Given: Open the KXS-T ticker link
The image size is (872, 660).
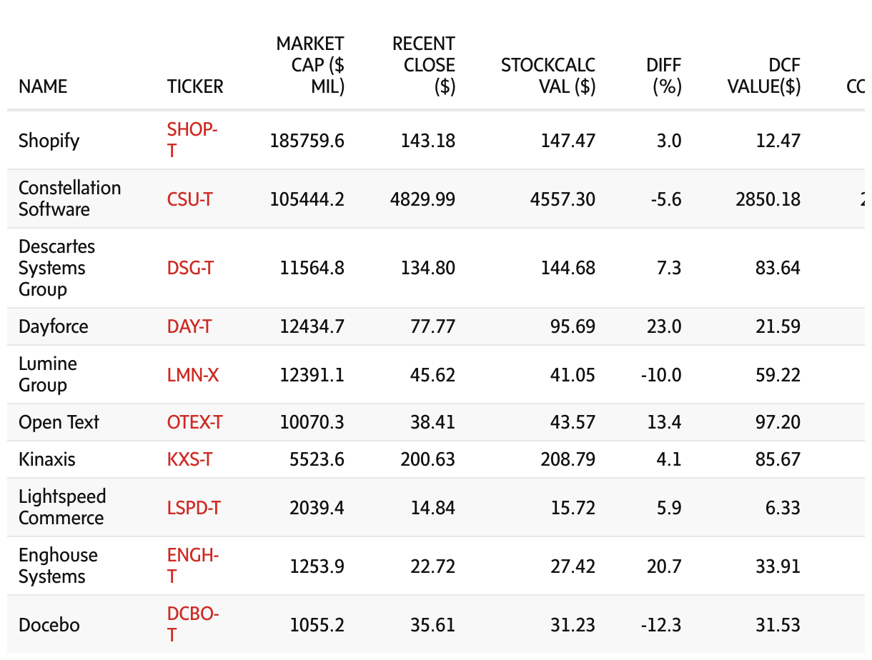Looking at the screenshot, I should click(189, 459).
